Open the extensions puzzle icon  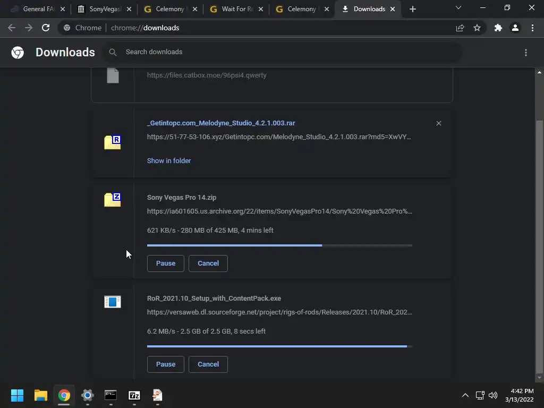coord(498,28)
